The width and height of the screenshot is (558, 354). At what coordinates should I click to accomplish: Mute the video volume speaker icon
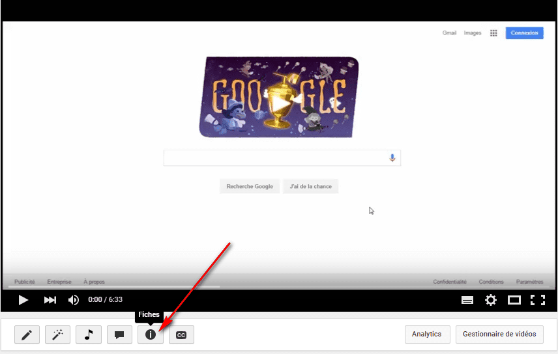(x=73, y=300)
